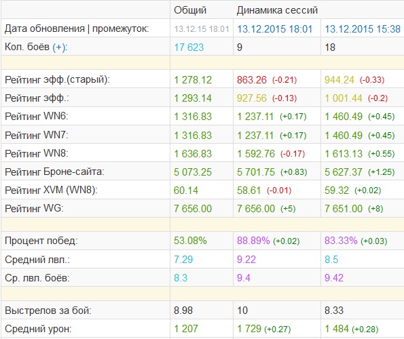Screen dimensions: 404x339
Task: Click the average damage 1 729
Action: 249,329
